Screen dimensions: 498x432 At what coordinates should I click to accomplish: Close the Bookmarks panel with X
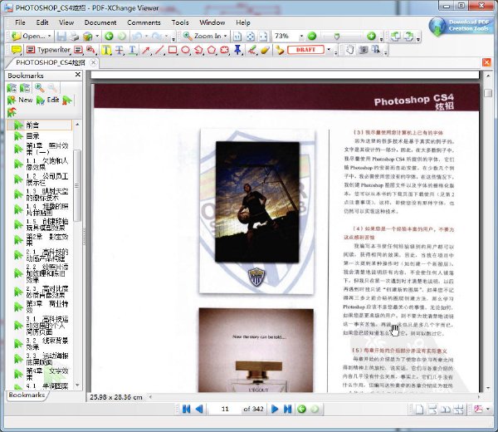[77, 75]
